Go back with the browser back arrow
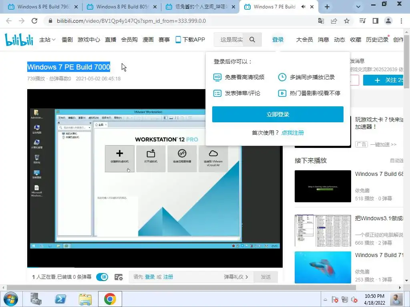410x307 pixels. [9, 21]
